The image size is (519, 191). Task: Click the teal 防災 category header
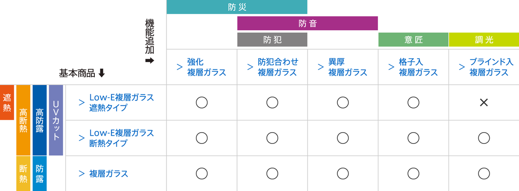(237, 7)
